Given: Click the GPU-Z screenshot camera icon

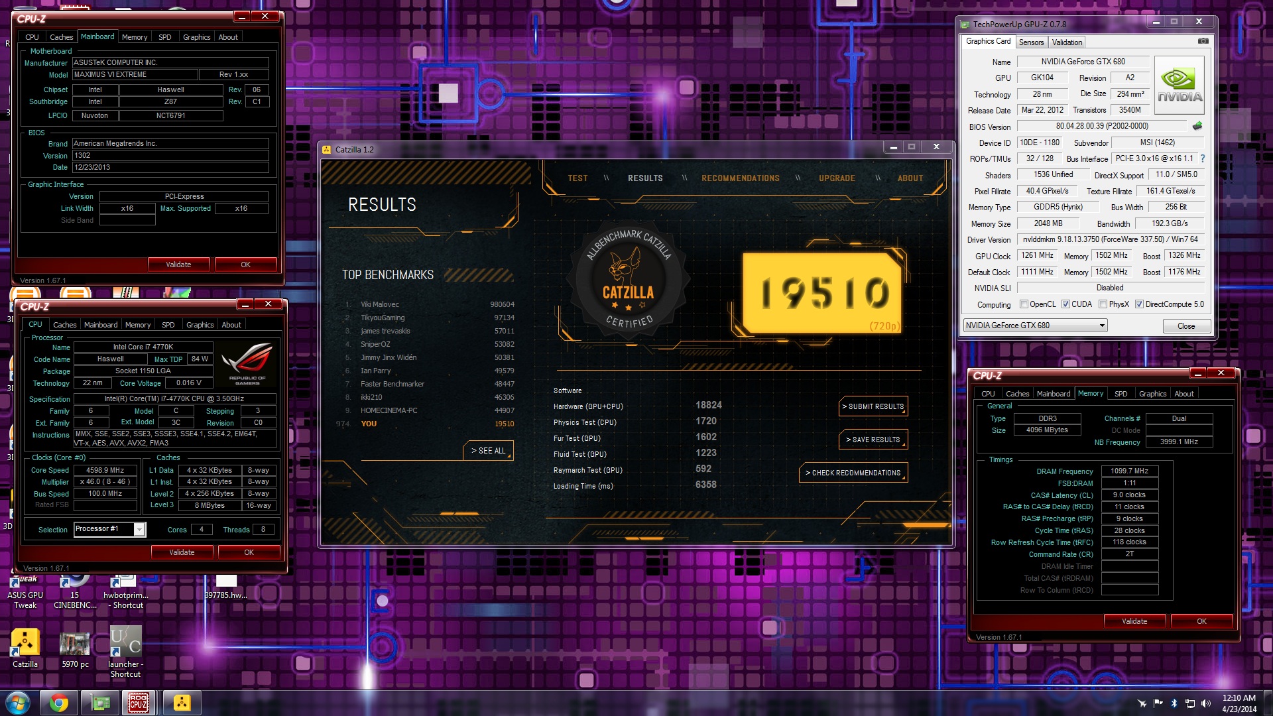Looking at the screenshot, I should [1203, 41].
